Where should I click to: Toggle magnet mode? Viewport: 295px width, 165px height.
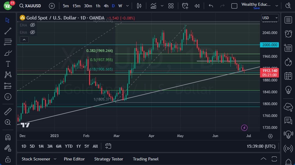[x=8, y=137]
